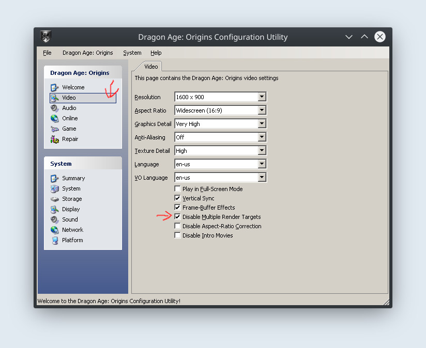
Task: Expand the Language dropdown arrow
Action: coord(262,164)
